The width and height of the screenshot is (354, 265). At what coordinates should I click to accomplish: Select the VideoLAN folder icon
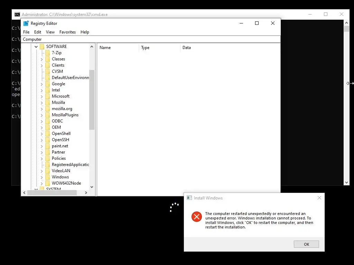(x=47, y=171)
